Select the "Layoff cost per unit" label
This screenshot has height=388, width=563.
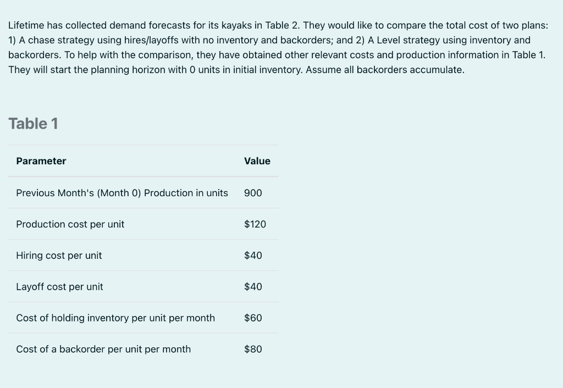pos(59,287)
